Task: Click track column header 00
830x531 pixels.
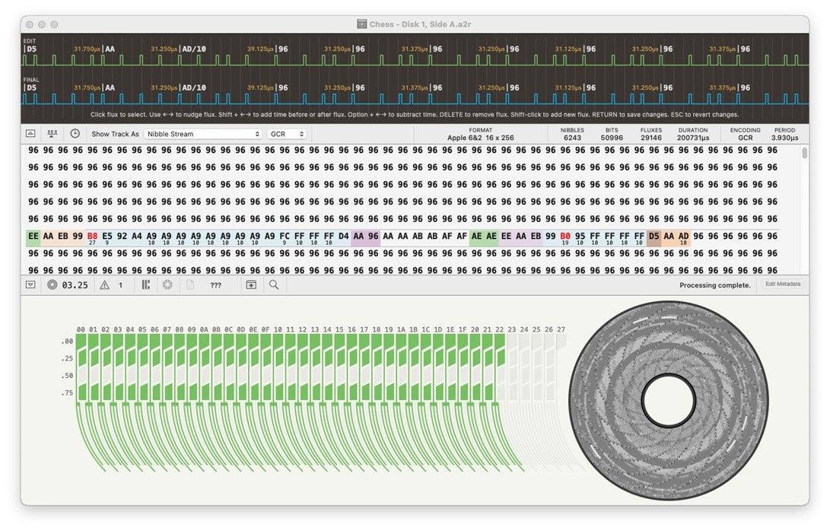Action: point(81,329)
